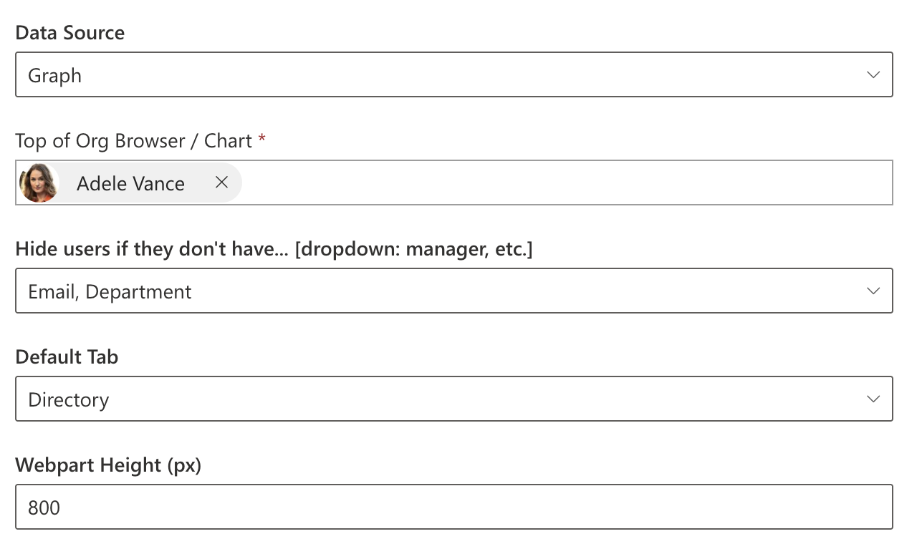Click the Default Tab chevron arrow

tap(873, 399)
